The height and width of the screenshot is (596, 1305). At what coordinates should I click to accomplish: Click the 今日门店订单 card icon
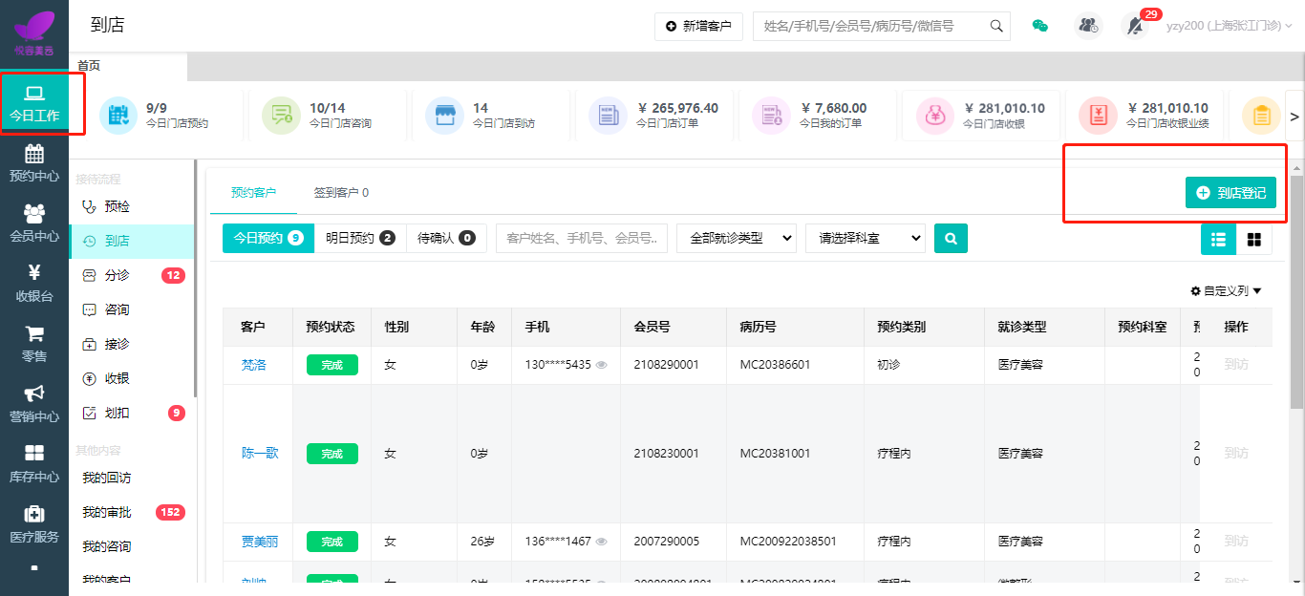click(608, 116)
